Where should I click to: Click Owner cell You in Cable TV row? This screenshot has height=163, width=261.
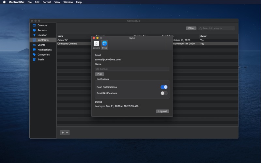coord(202,40)
